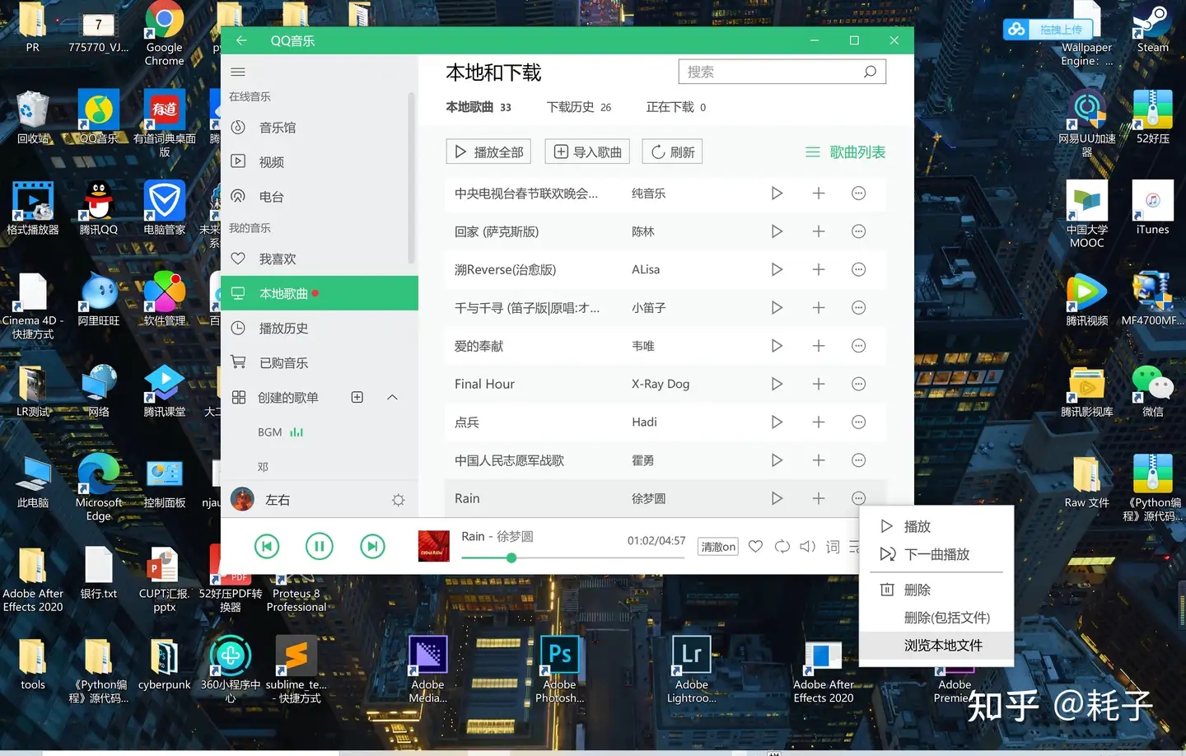This screenshot has width=1186, height=756.
Task: Click the sidebar vertical scrollbar
Action: [x=411, y=177]
